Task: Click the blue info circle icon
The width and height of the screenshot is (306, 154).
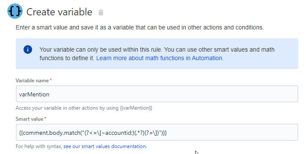Action: [28, 49]
